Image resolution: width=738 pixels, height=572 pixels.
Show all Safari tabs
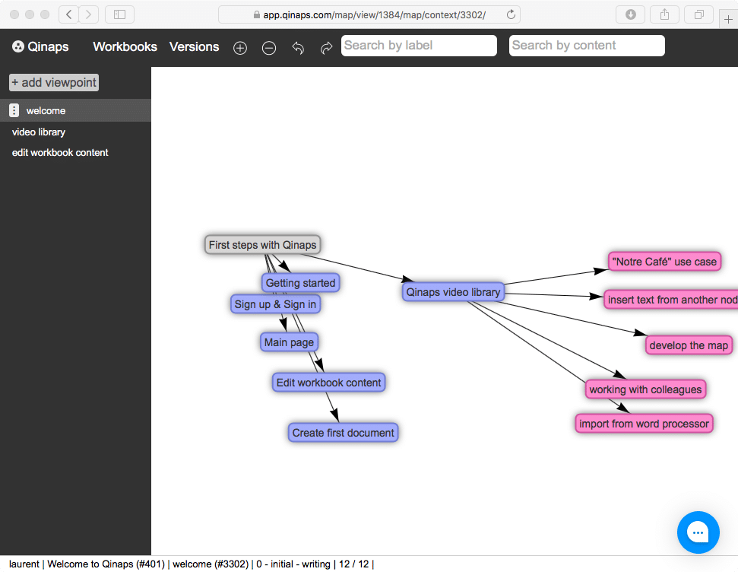coord(699,14)
